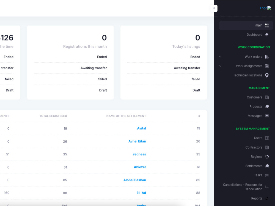The width and height of the screenshot is (275, 206).
Task: Click the Customers contact icon
Action: (267, 97)
